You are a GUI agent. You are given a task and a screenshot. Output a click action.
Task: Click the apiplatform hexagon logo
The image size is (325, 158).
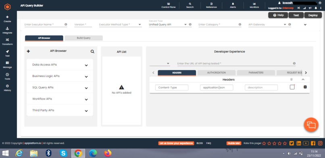coord(8,7)
